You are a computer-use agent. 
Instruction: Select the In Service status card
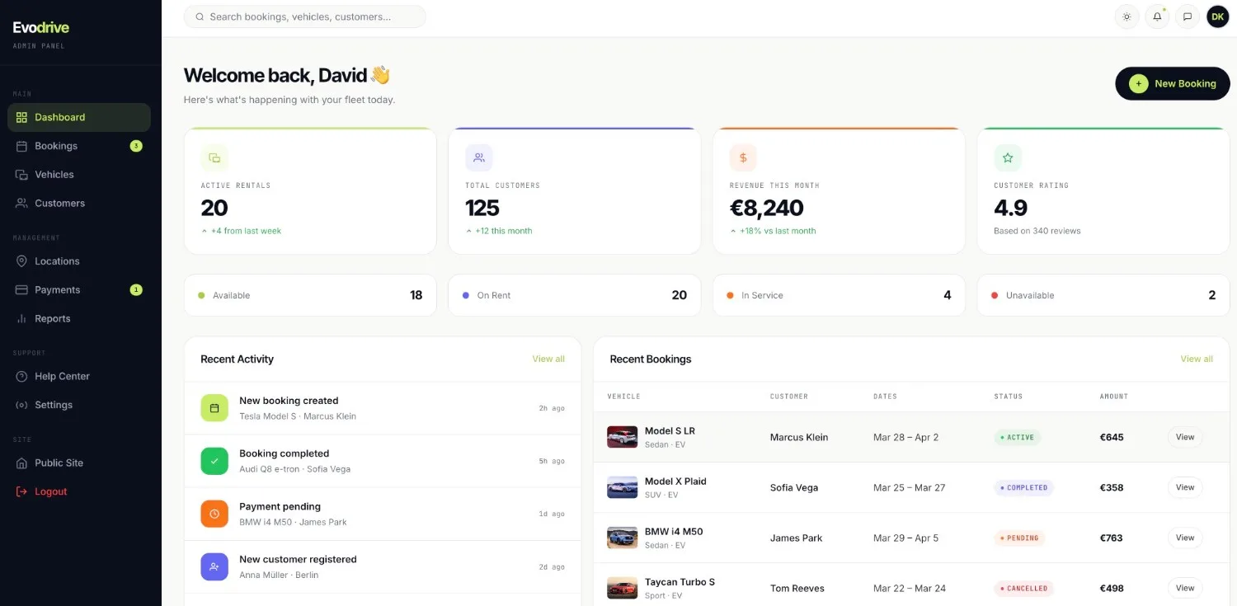coord(839,295)
